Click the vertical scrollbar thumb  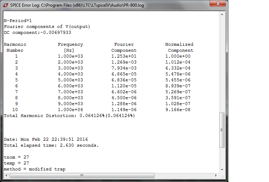222,130
